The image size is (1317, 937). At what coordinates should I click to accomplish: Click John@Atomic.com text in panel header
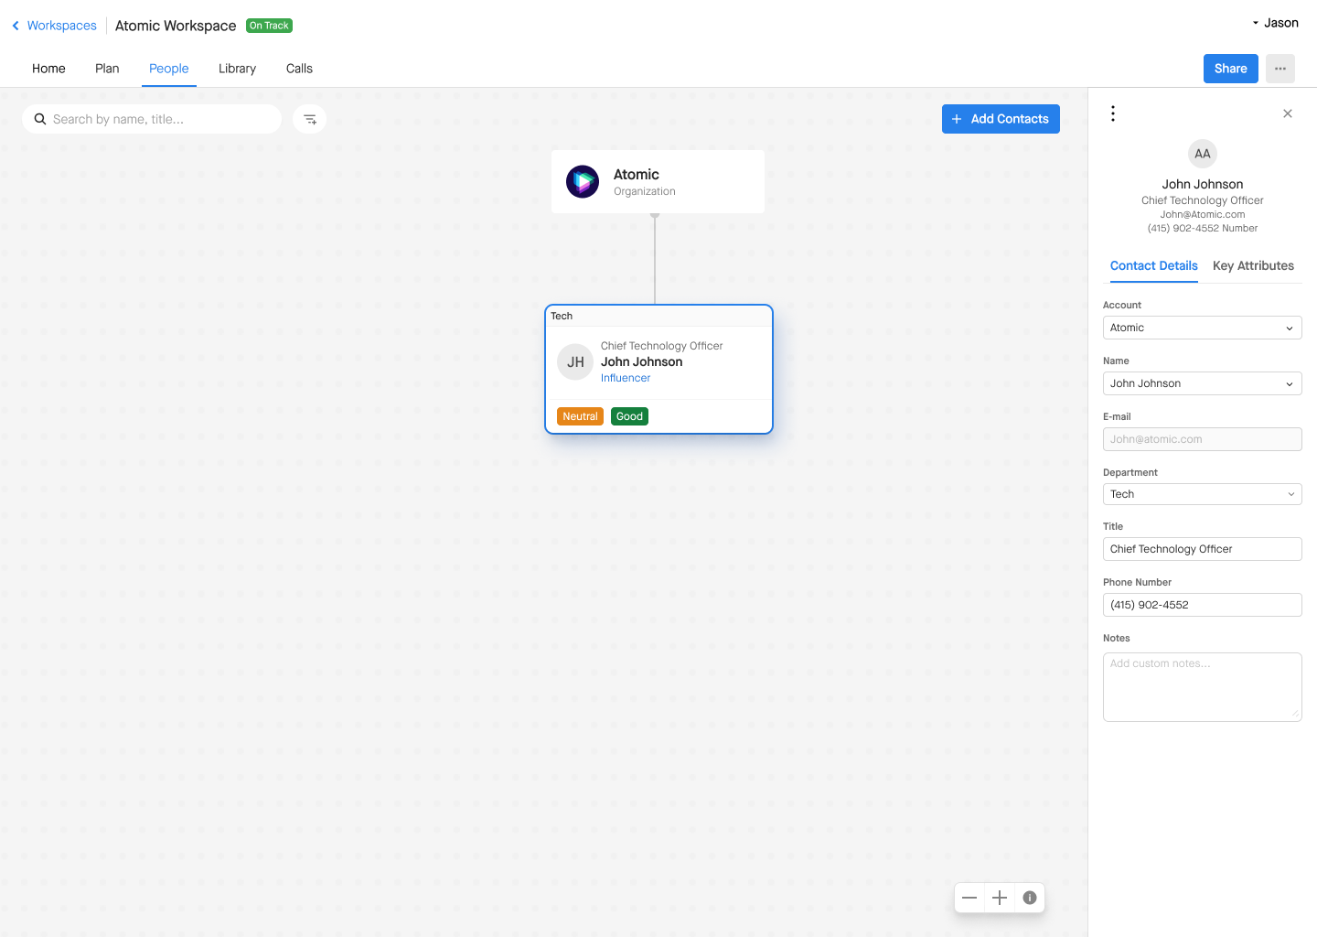point(1203,214)
